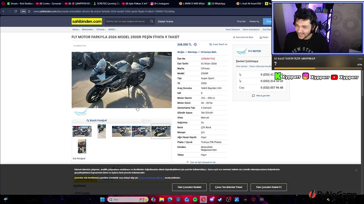Click Büyük Fotoğraf link
The image size is (364, 204).
point(97,120)
